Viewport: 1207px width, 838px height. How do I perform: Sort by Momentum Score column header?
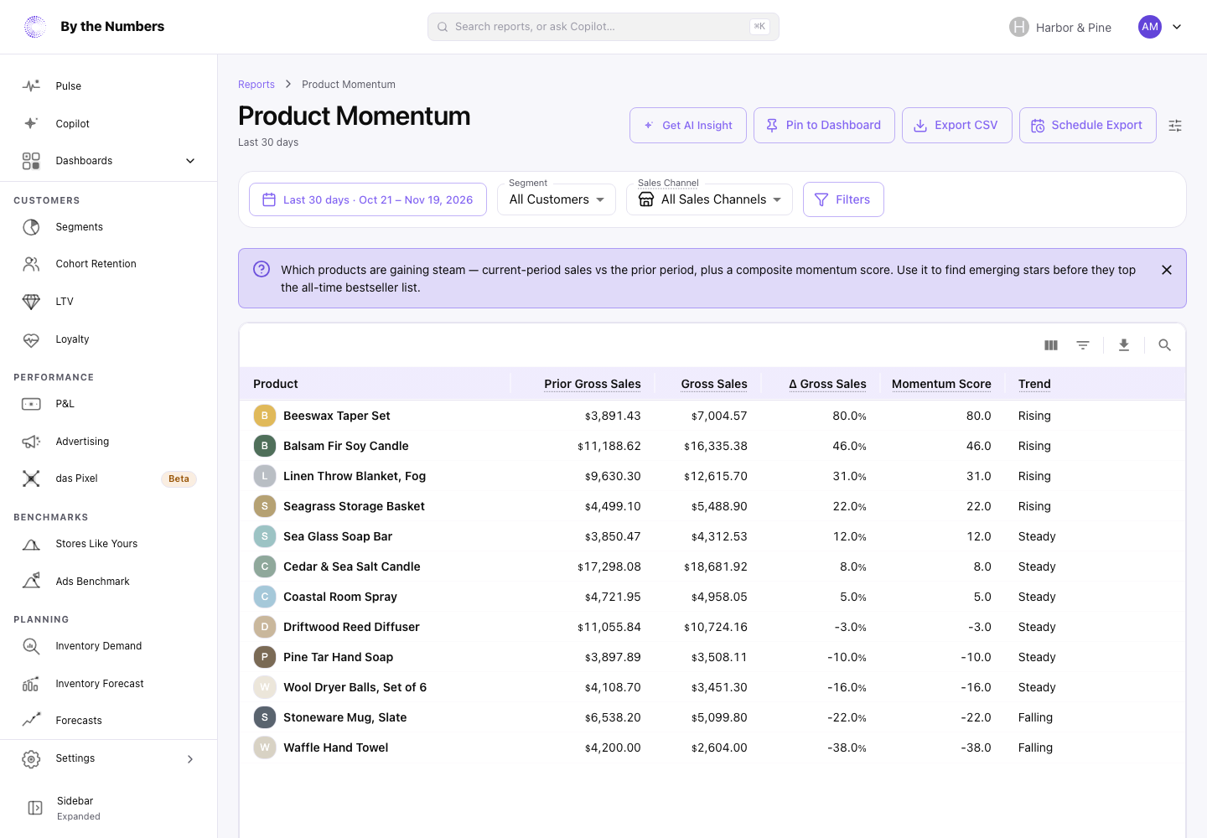[941, 384]
